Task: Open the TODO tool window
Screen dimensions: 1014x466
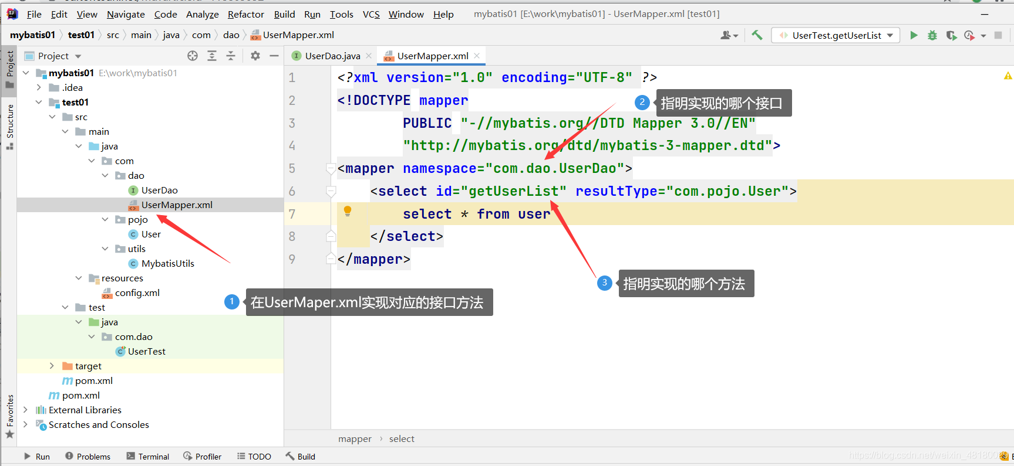Action: click(x=254, y=457)
